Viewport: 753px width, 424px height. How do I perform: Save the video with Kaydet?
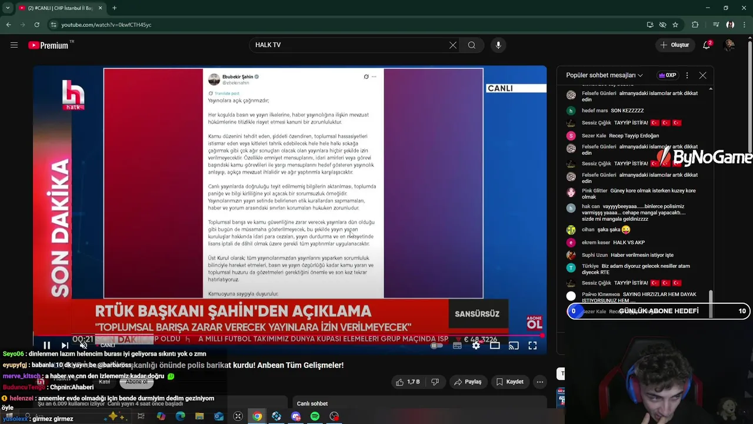coord(509,382)
